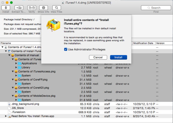This screenshot has height=123, width=173.
Task: Cancel the install dialog
Action: click(x=98, y=57)
